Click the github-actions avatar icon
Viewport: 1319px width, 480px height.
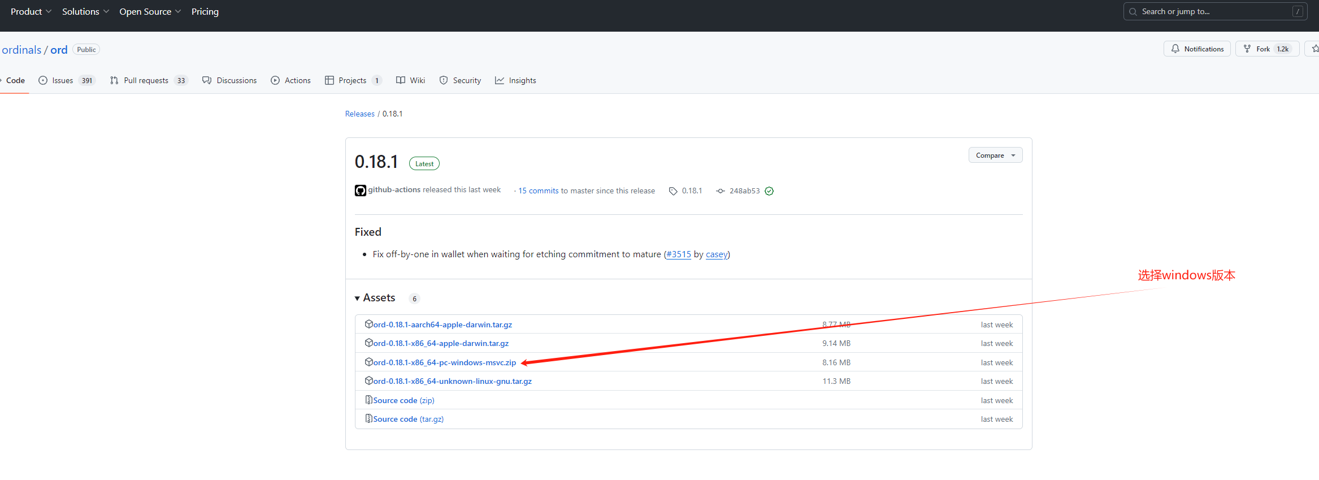(x=360, y=191)
